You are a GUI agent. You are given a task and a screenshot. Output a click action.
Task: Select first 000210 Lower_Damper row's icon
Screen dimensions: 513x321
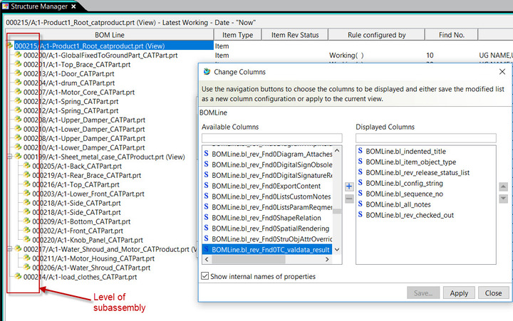(x=18, y=128)
